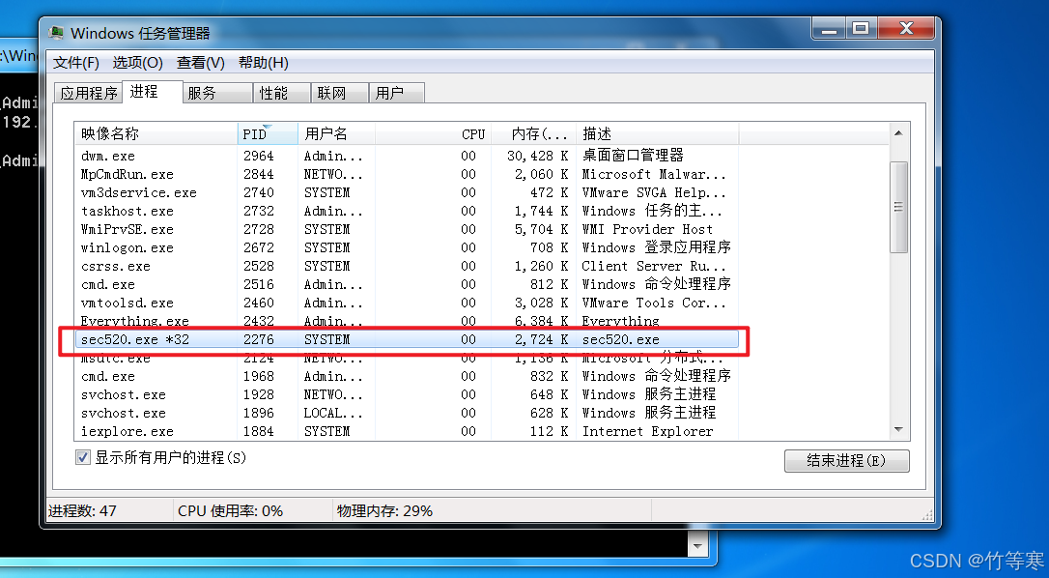This screenshot has height=578, width=1049.
Task: Select the iexplore.exe process row
Action: (407, 431)
